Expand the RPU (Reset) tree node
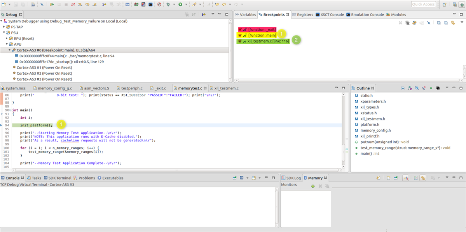 [7, 39]
